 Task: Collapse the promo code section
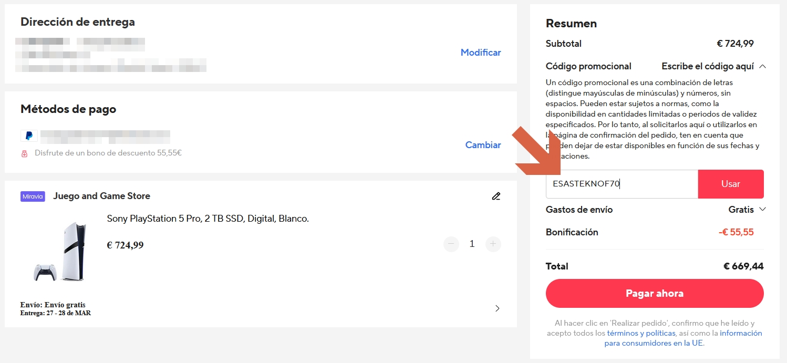click(x=763, y=66)
